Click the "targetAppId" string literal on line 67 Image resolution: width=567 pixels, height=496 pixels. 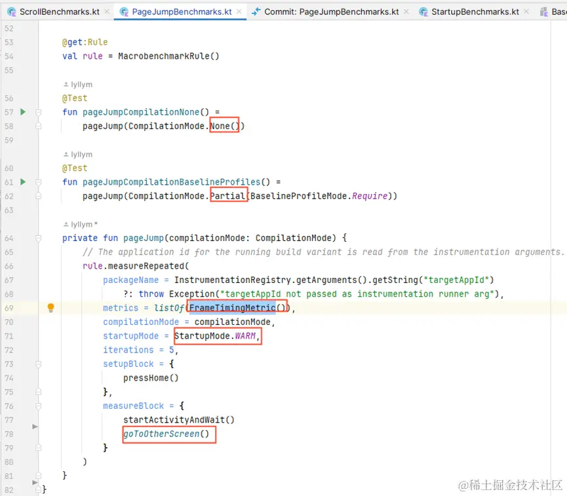[456, 280]
